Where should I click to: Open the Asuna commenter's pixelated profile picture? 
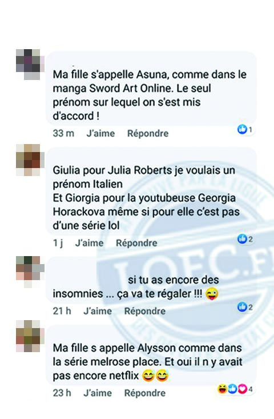pyautogui.click(x=29, y=65)
